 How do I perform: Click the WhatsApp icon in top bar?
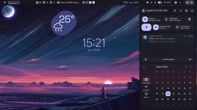pyautogui.click(x=90, y=3)
